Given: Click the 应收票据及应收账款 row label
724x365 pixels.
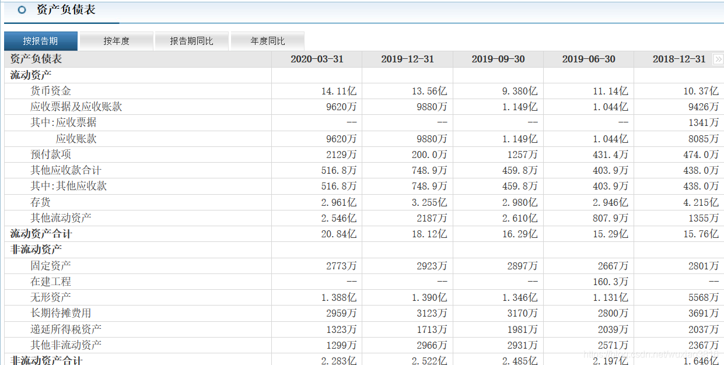Looking at the screenshot, I should click(76, 107).
